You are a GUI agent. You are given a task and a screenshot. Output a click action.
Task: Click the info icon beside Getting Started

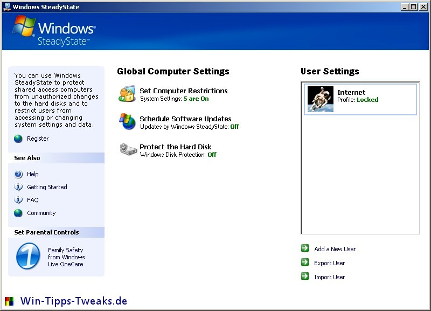pyautogui.click(x=18, y=187)
